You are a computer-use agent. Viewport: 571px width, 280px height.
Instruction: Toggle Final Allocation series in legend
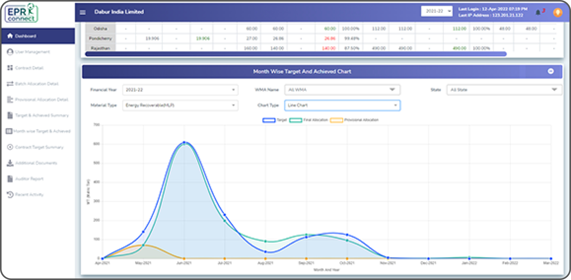coord(309,120)
